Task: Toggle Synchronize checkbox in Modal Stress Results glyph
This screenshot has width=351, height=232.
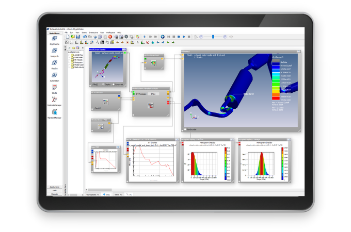Action: pyautogui.click(x=114, y=85)
